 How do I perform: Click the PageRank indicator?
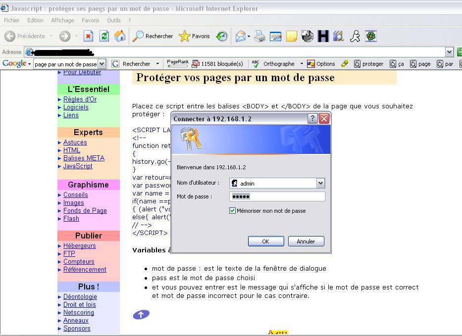point(178,63)
